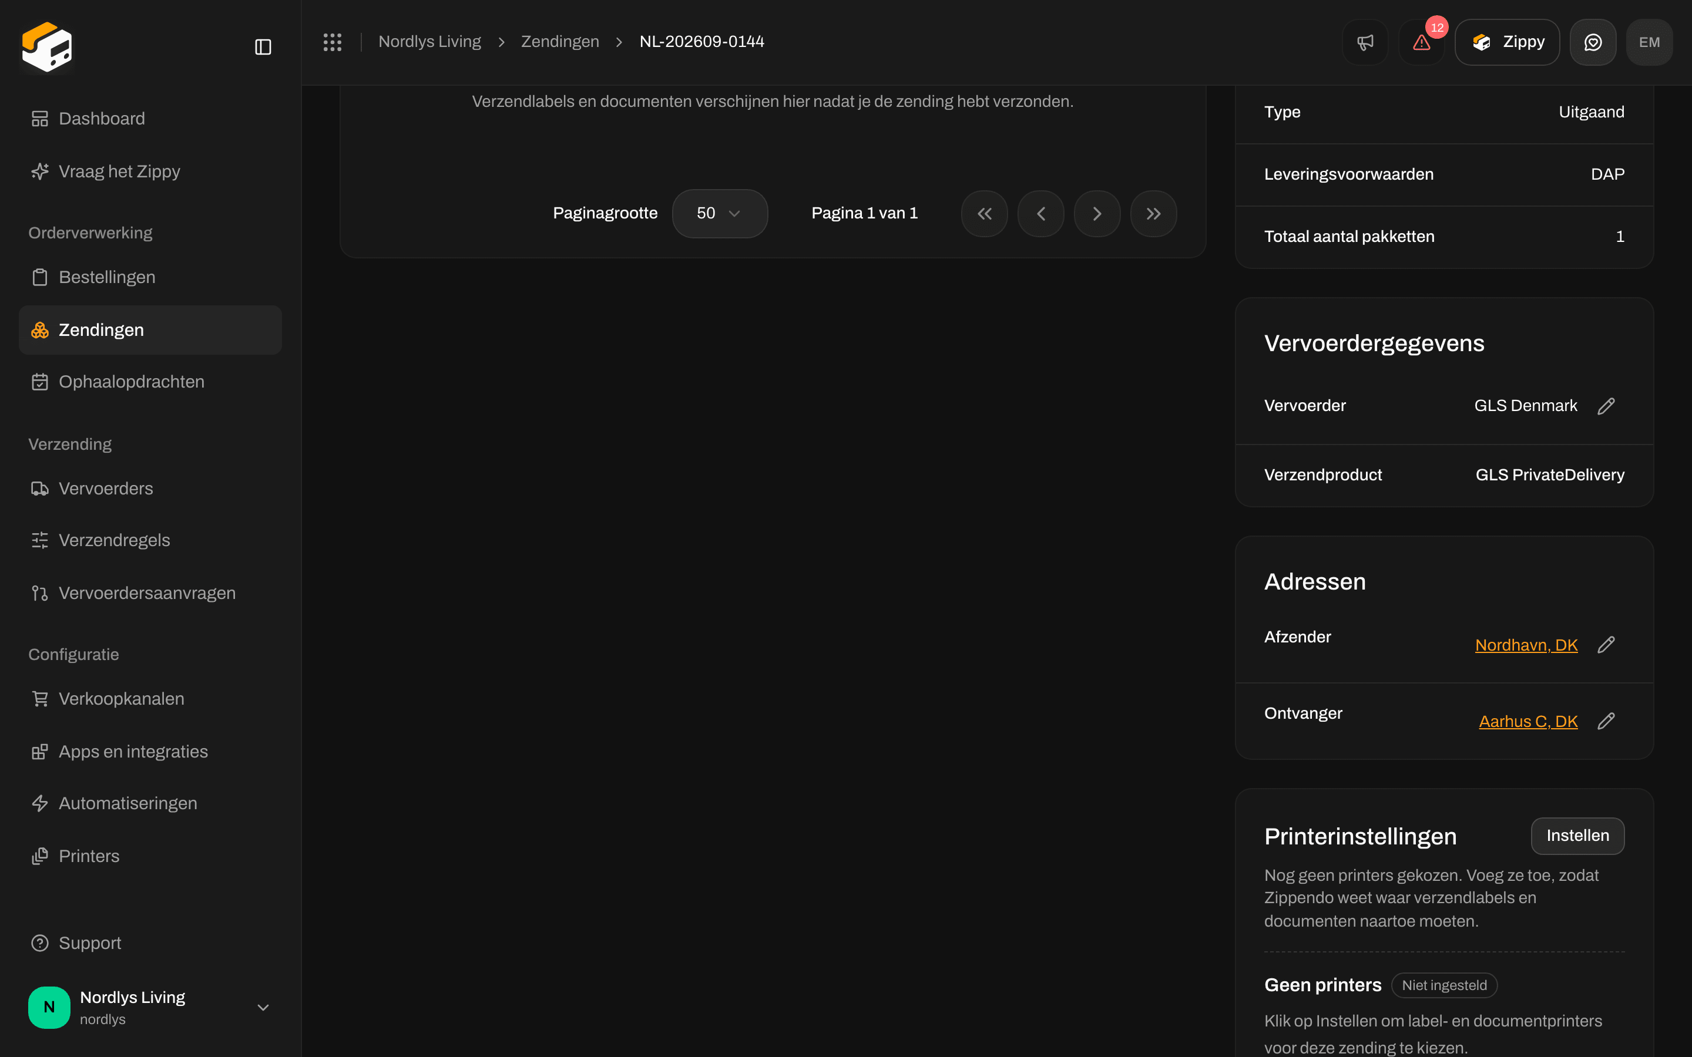This screenshot has height=1057, width=1692.
Task: Go to the previous page with the arrow
Action: click(x=1040, y=214)
